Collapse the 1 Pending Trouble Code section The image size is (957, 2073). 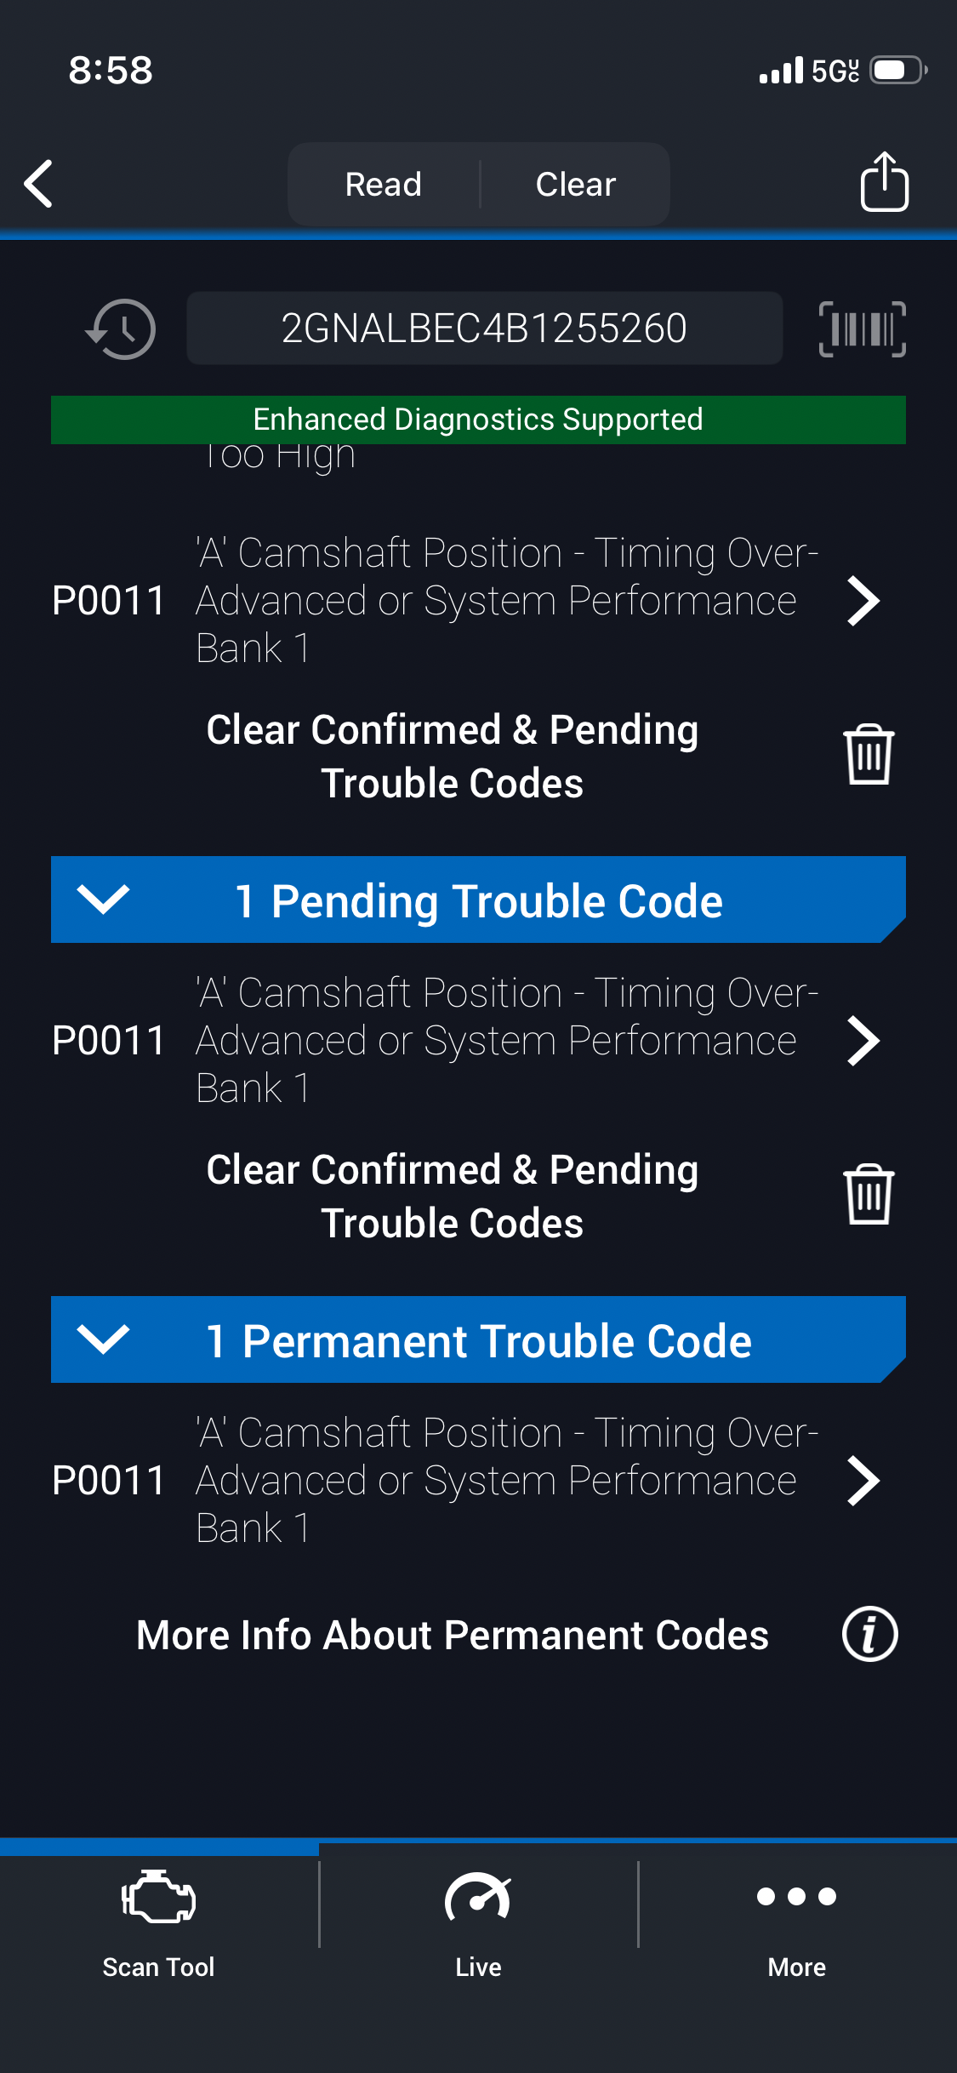tap(103, 899)
